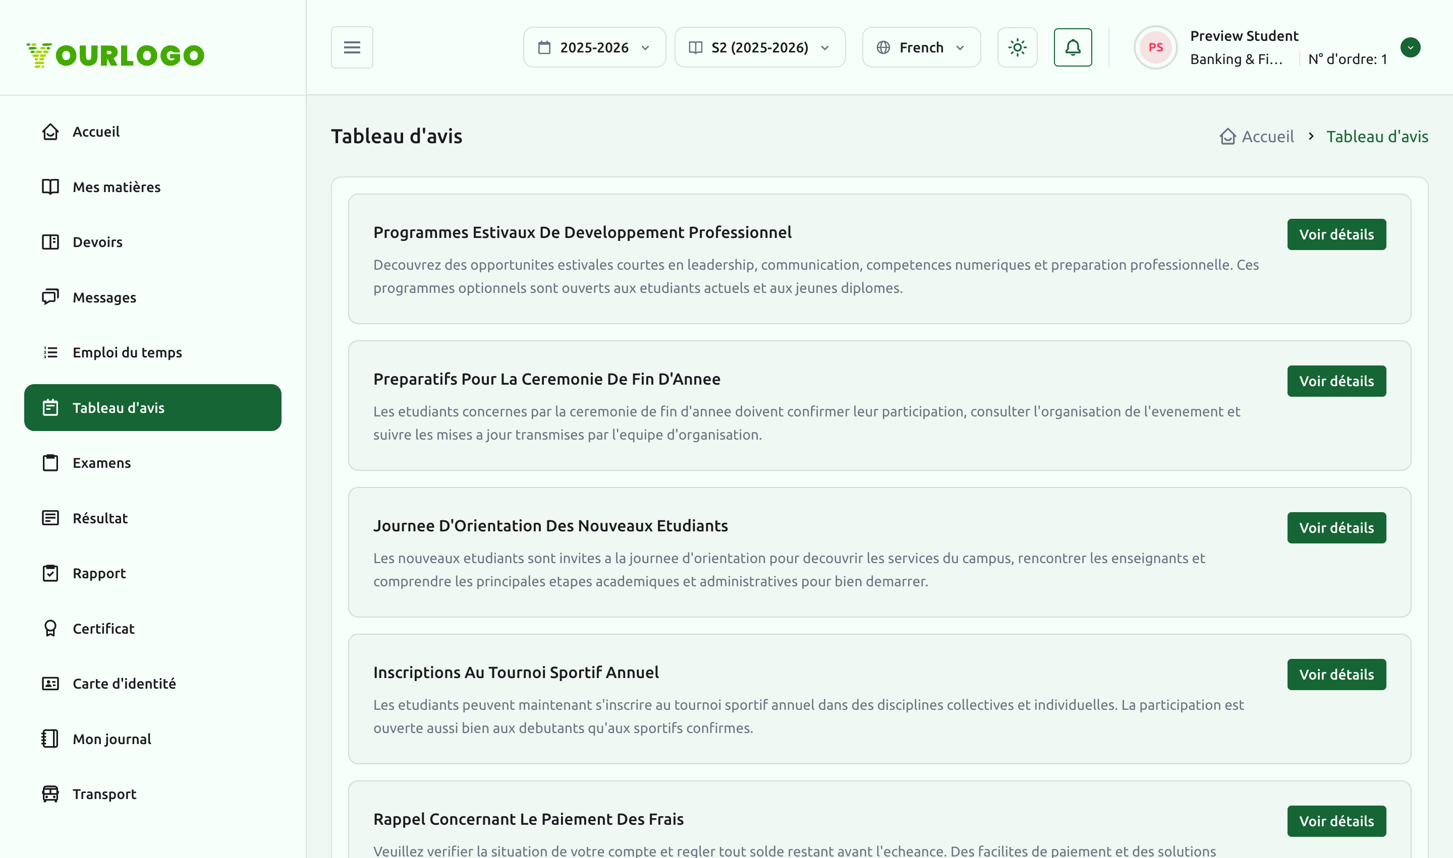View details of Tournoi Sportif Annuel notice

pyautogui.click(x=1336, y=674)
